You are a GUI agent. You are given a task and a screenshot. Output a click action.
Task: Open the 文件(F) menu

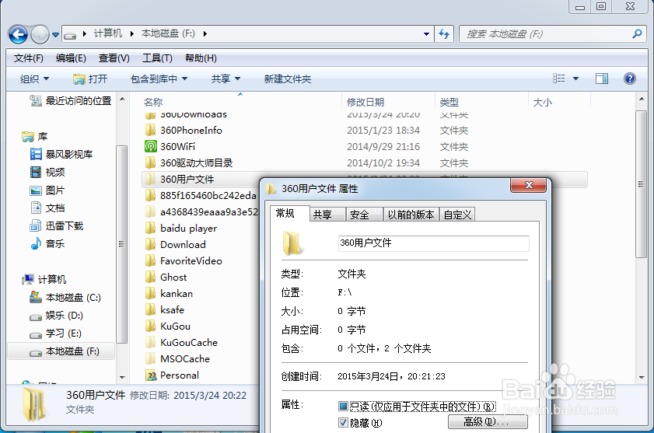click(x=28, y=58)
